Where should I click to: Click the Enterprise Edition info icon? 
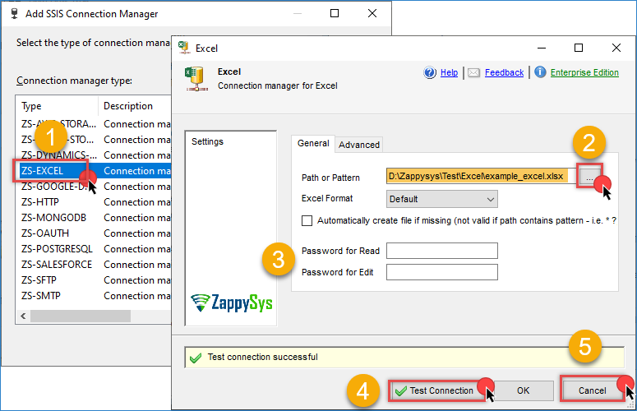pyautogui.click(x=540, y=72)
